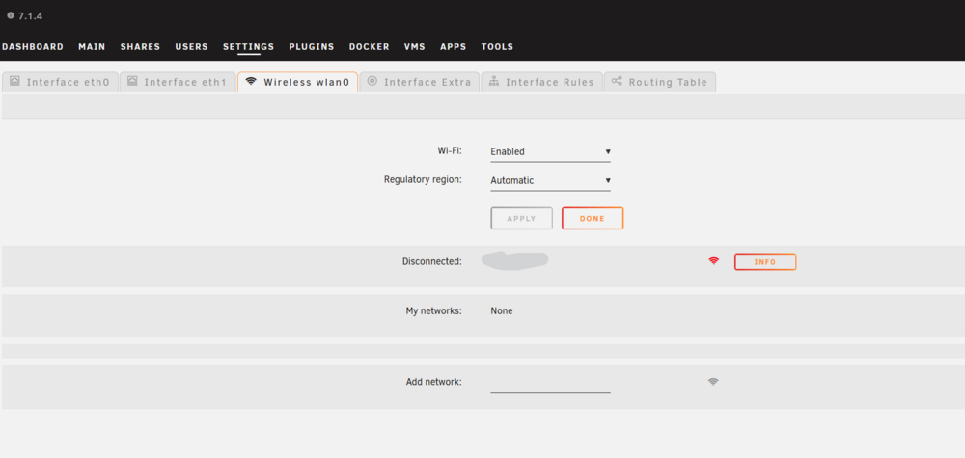965x458 pixels.
Task: Click the wlan0 tab Wi-Fi icon
Action: point(251,81)
